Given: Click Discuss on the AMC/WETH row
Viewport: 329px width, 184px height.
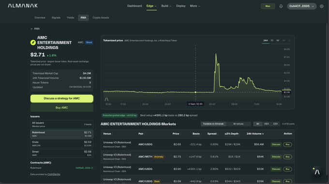Looking at the screenshot, I should click(x=276, y=157).
